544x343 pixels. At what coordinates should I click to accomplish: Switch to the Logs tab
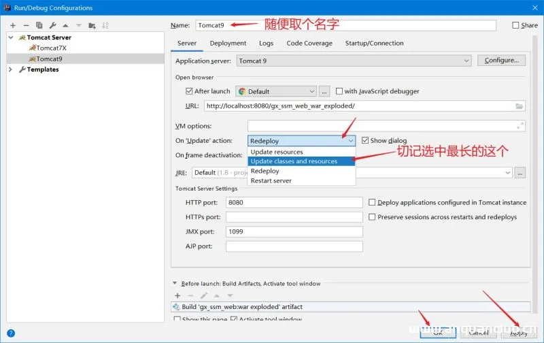point(266,44)
